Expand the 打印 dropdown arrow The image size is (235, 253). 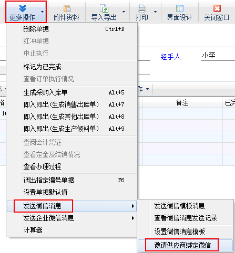pyautogui.click(x=155, y=12)
